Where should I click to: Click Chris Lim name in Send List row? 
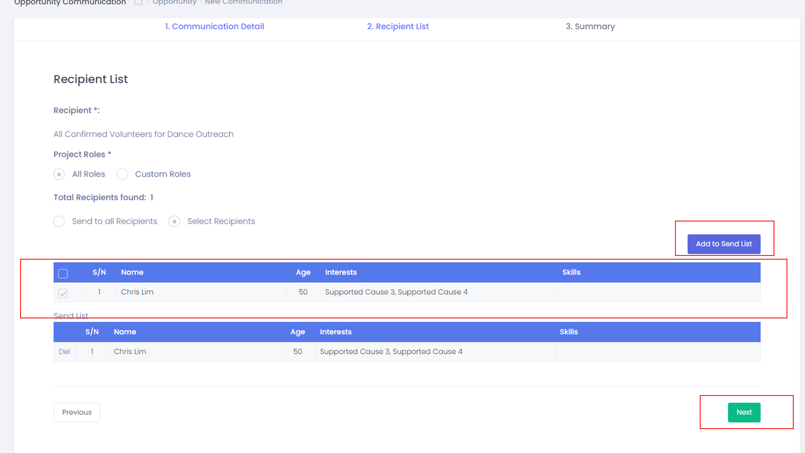[130, 351]
